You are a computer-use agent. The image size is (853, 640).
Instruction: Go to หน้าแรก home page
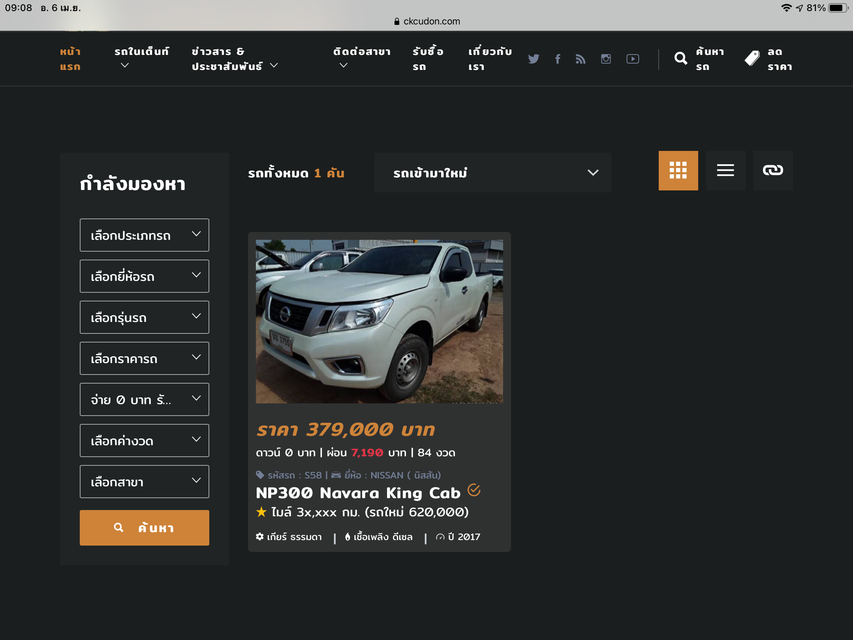click(x=70, y=59)
